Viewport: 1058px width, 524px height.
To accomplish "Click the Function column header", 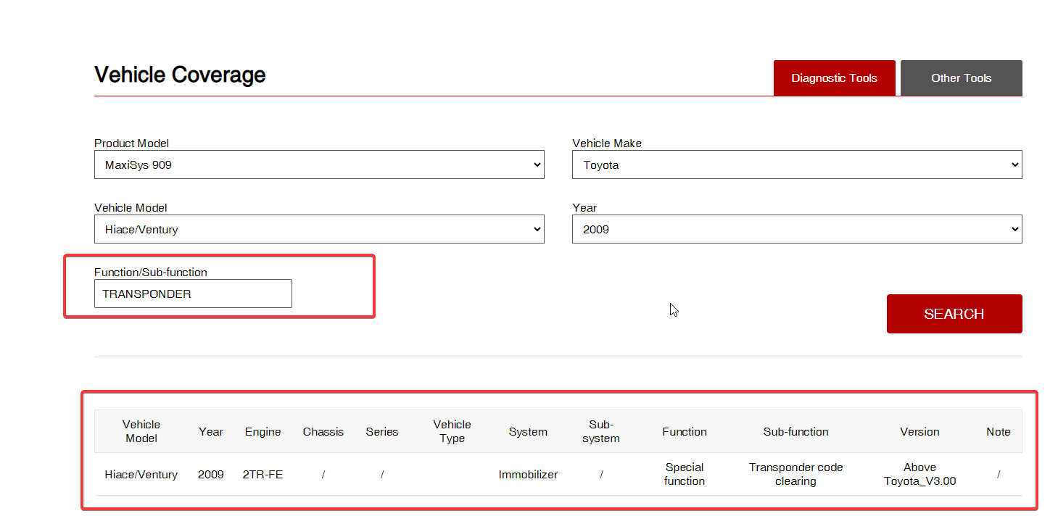I will [685, 431].
